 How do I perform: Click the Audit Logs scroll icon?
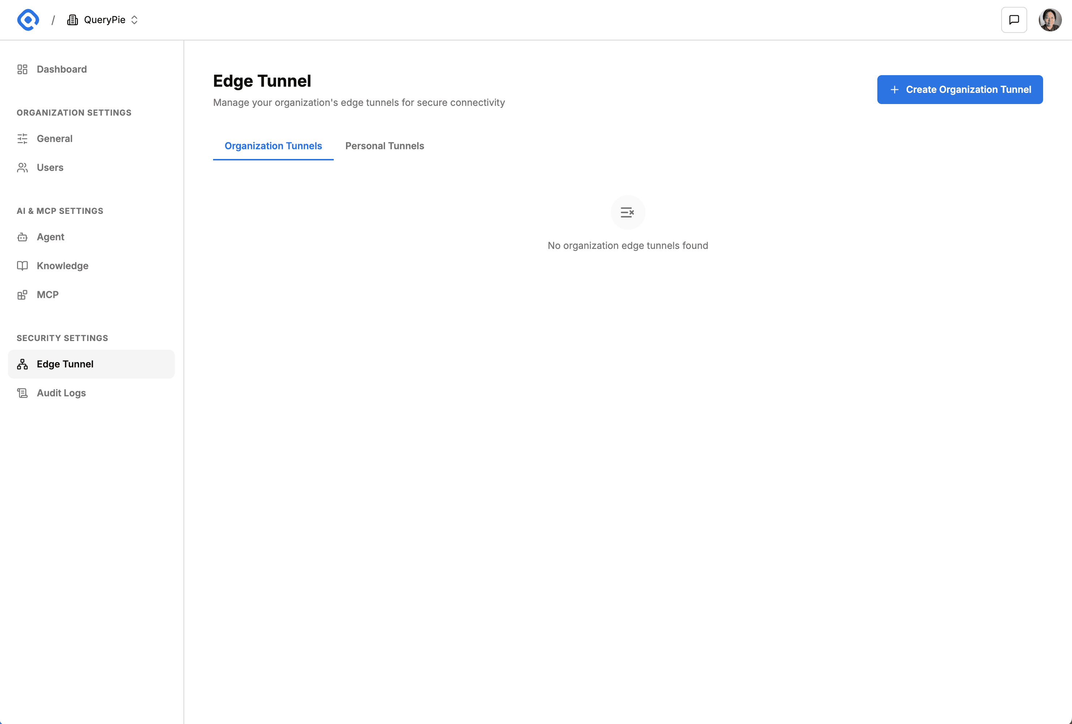click(x=22, y=393)
